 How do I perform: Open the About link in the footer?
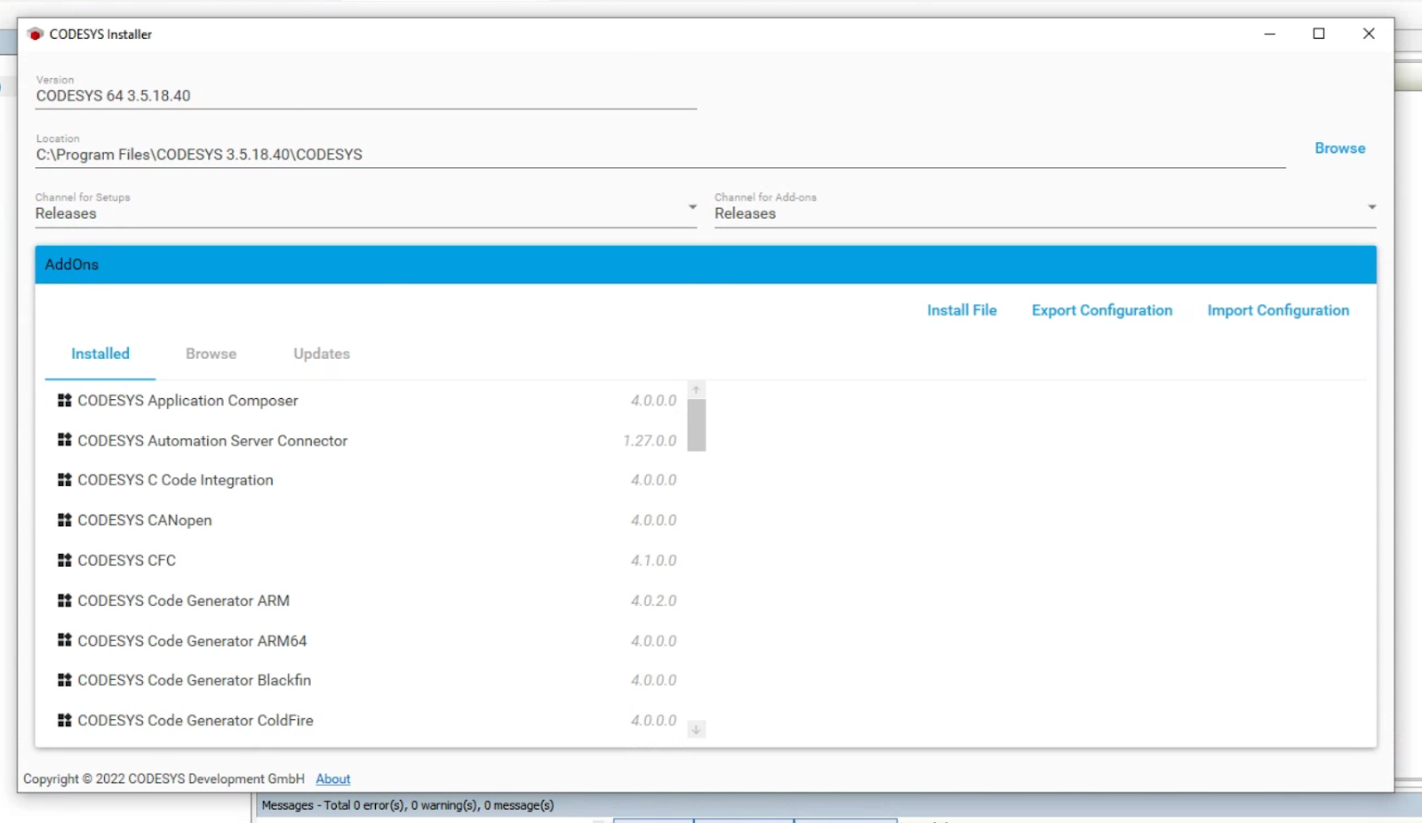pyautogui.click(x=333, y=779)
